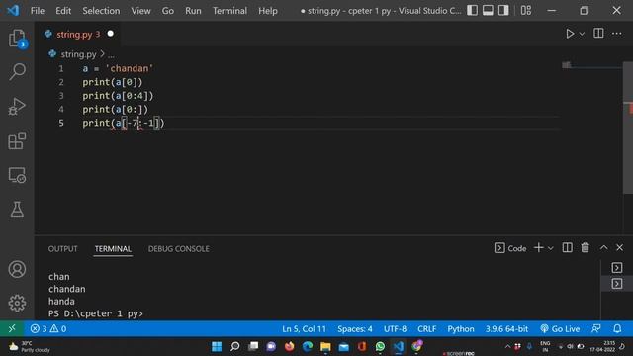Image resolution: width=633 pixels, height=356 pixels.
Task: Select the second terminal instance icon
Action: [x=617, y=284]
